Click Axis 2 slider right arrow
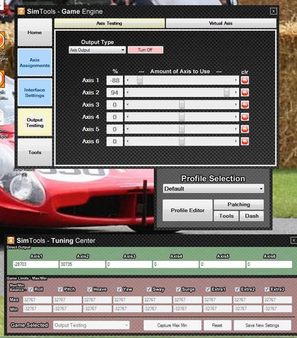The height and width of the screenshot is (338, 297). point(236,93)
